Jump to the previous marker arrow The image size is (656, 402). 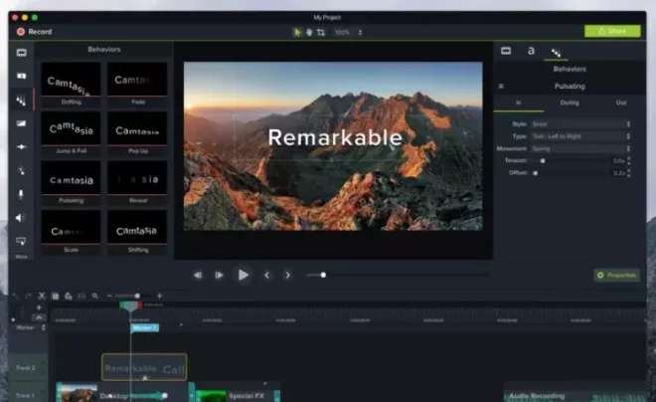[267, 275]
